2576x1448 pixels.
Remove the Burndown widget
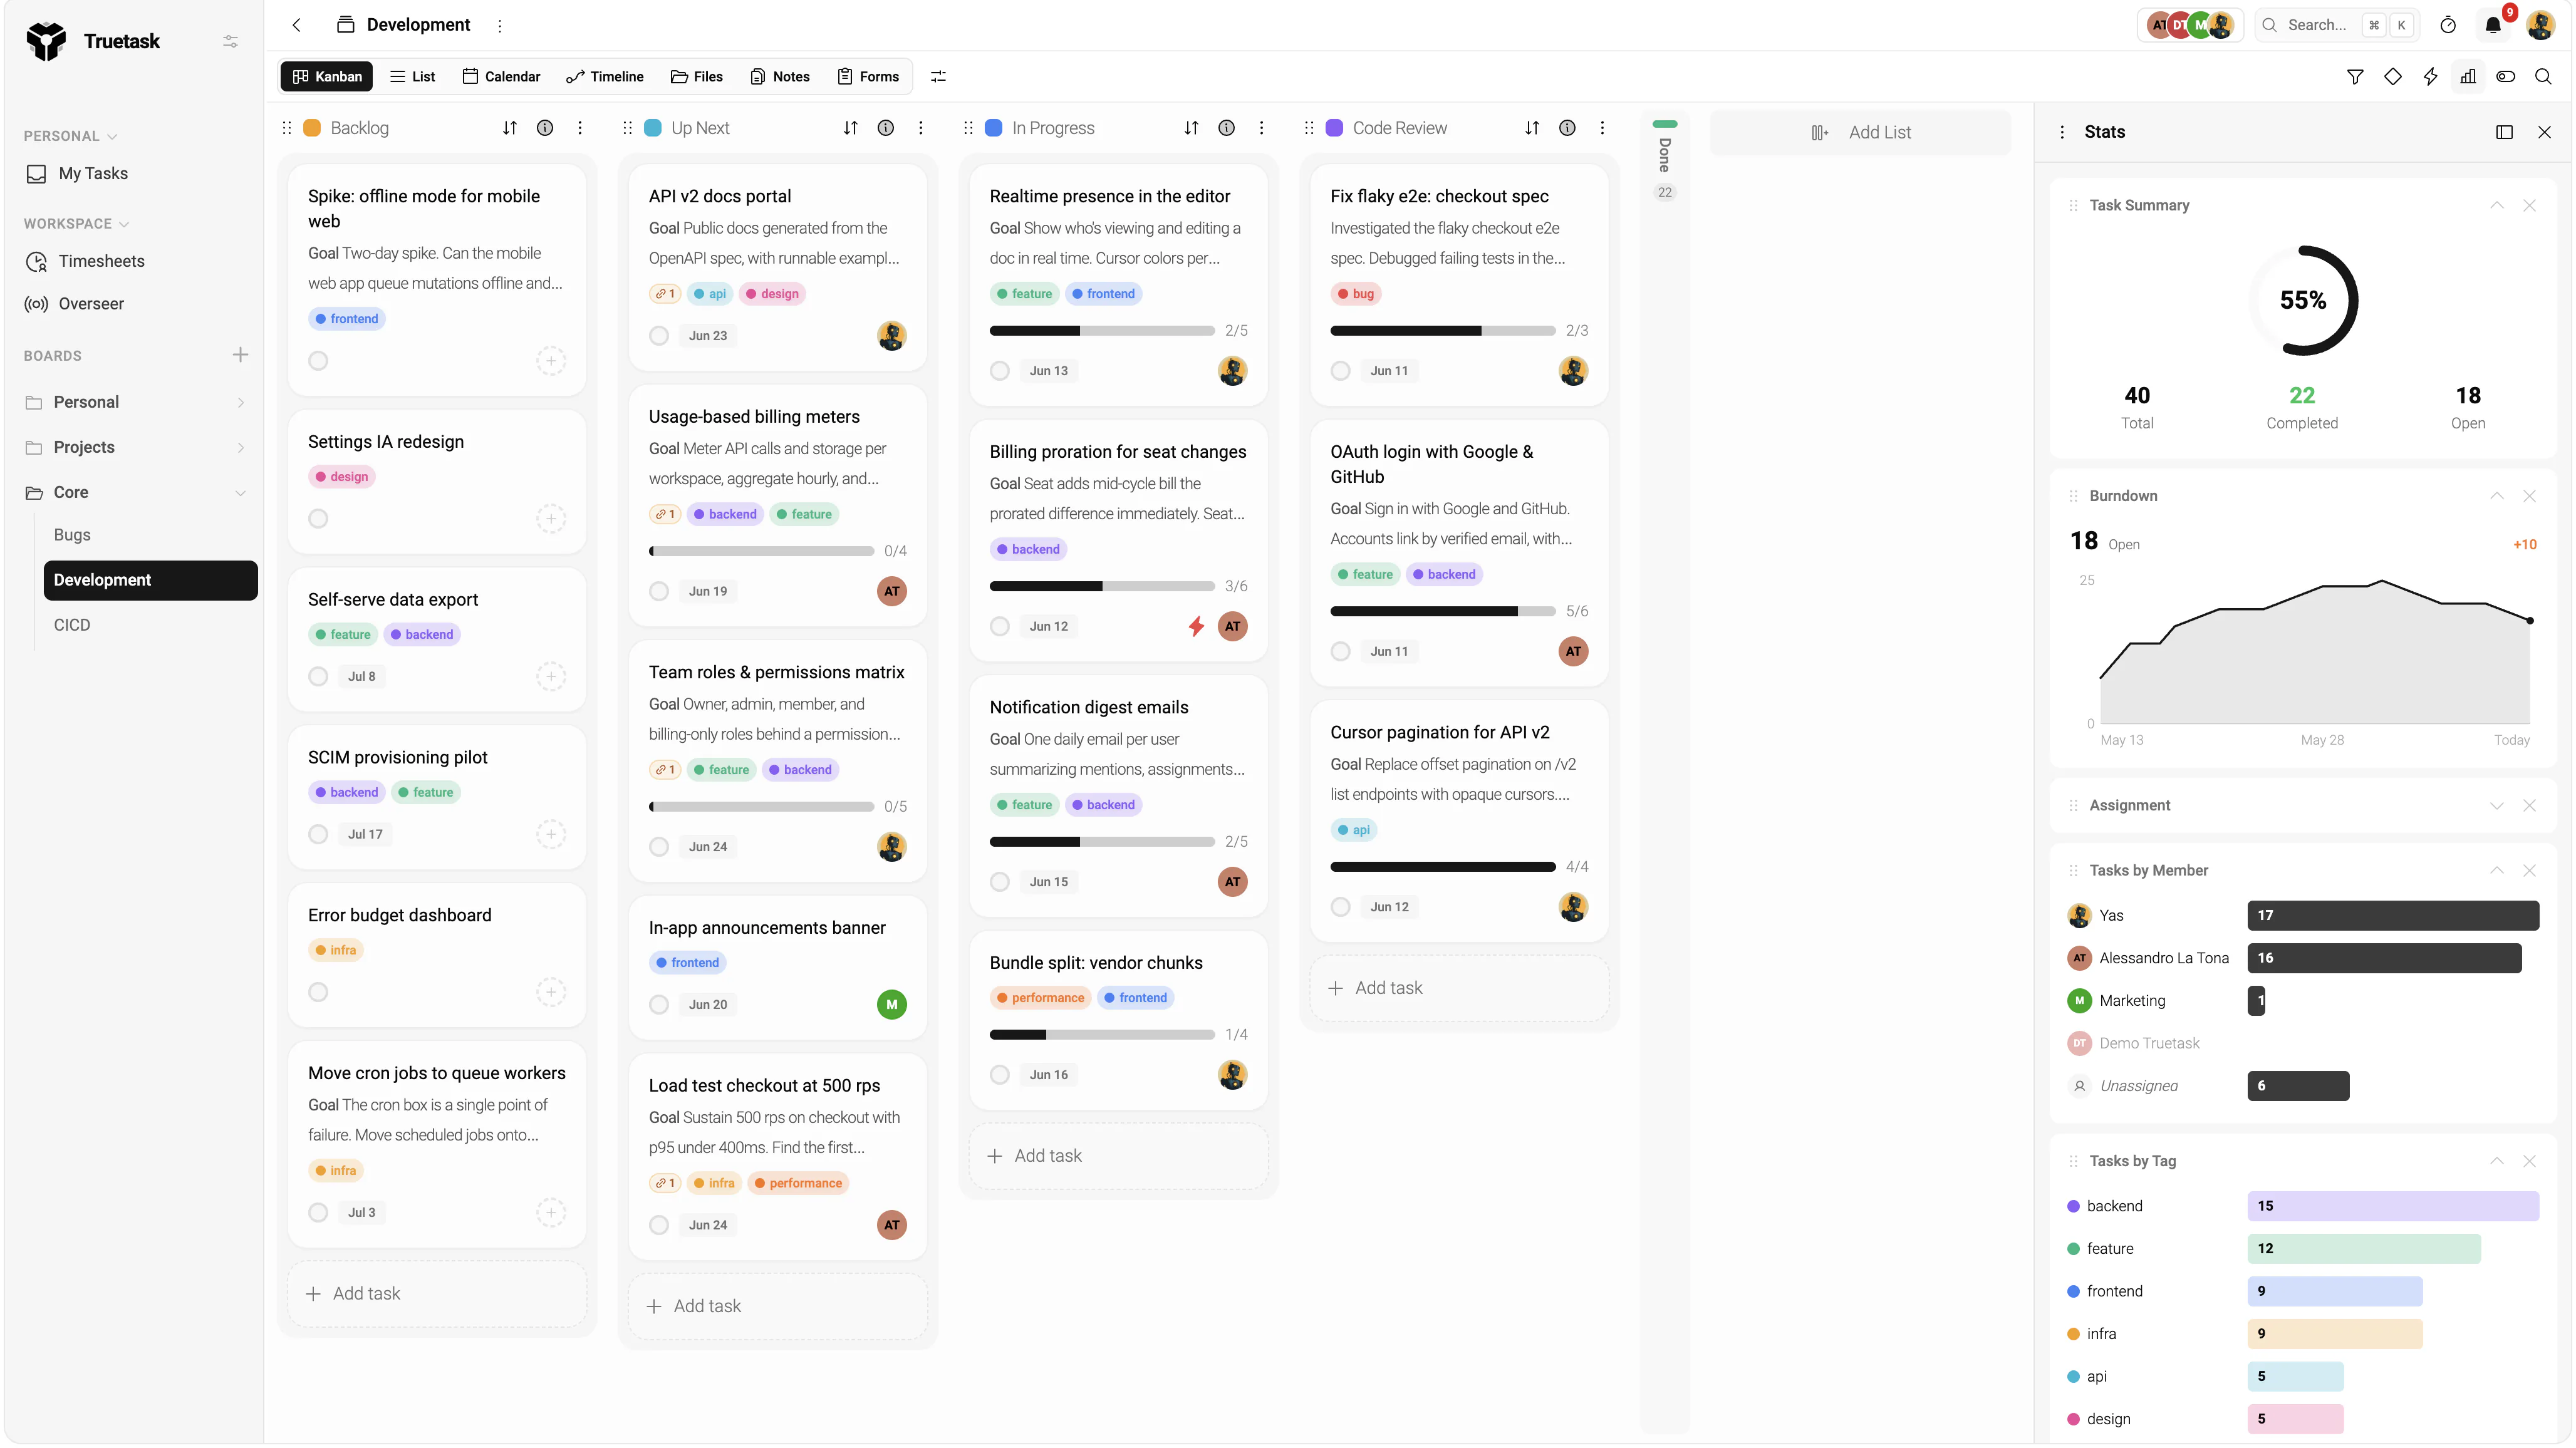[x=2530, y=496]
